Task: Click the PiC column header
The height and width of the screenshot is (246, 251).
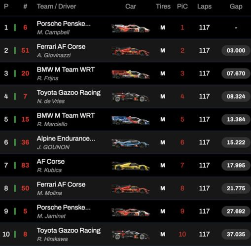Action: point(182,6)
